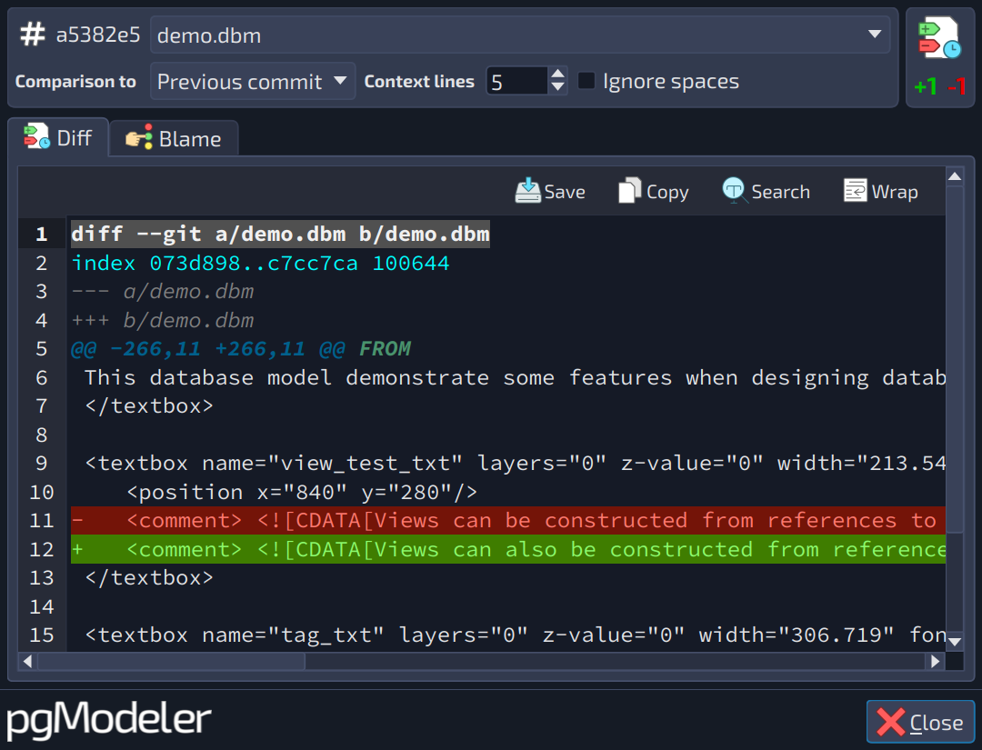Click the diff history icon button
982x750 pixels.
tap(938, 39)
